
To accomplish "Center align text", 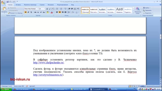I will [60, 12].
